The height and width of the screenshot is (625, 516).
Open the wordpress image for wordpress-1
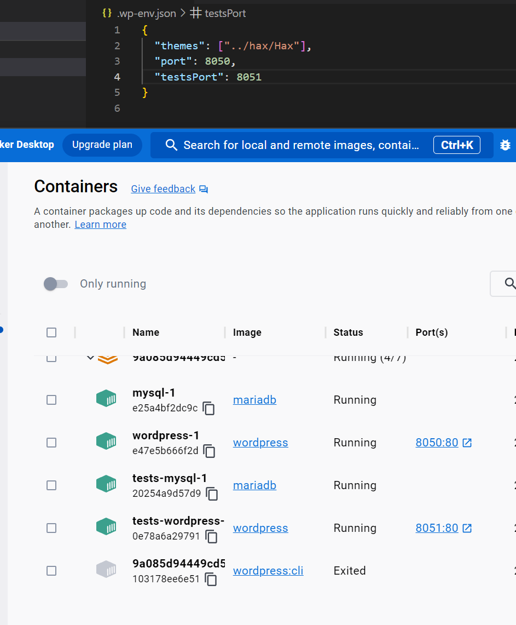[260, 443]
